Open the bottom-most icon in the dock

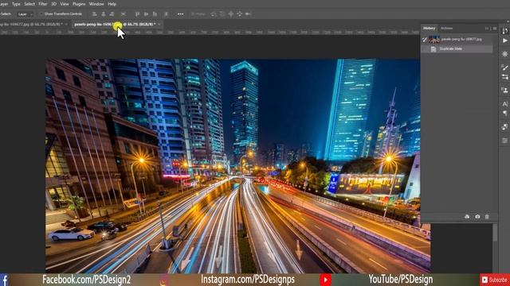tap(504, 141)
